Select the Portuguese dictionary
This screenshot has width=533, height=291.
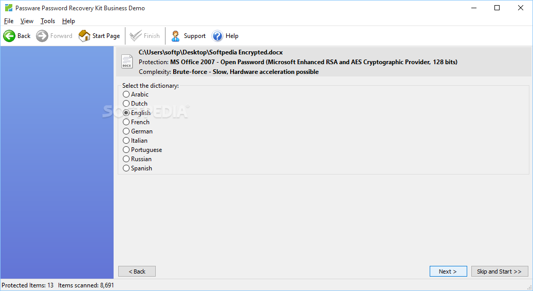point(142,150)
